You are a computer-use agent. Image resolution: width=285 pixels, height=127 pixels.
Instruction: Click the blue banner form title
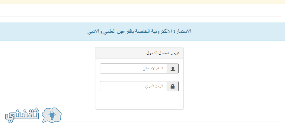point(139,32)
